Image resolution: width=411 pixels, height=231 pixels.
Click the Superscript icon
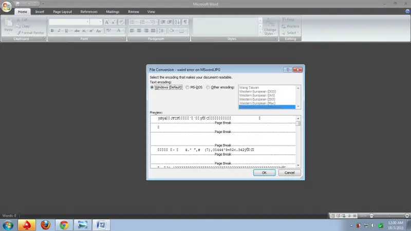click(91, 31)
